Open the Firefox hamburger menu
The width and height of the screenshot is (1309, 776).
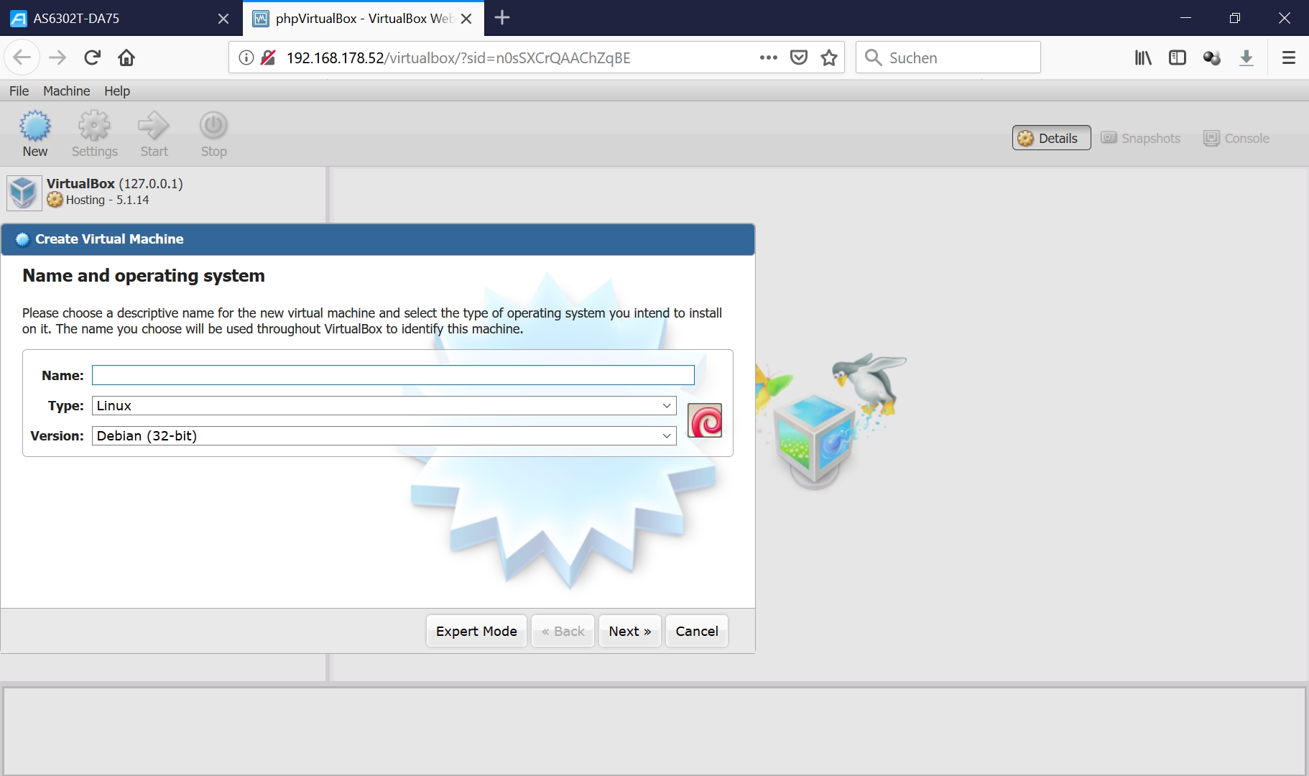1289,57
